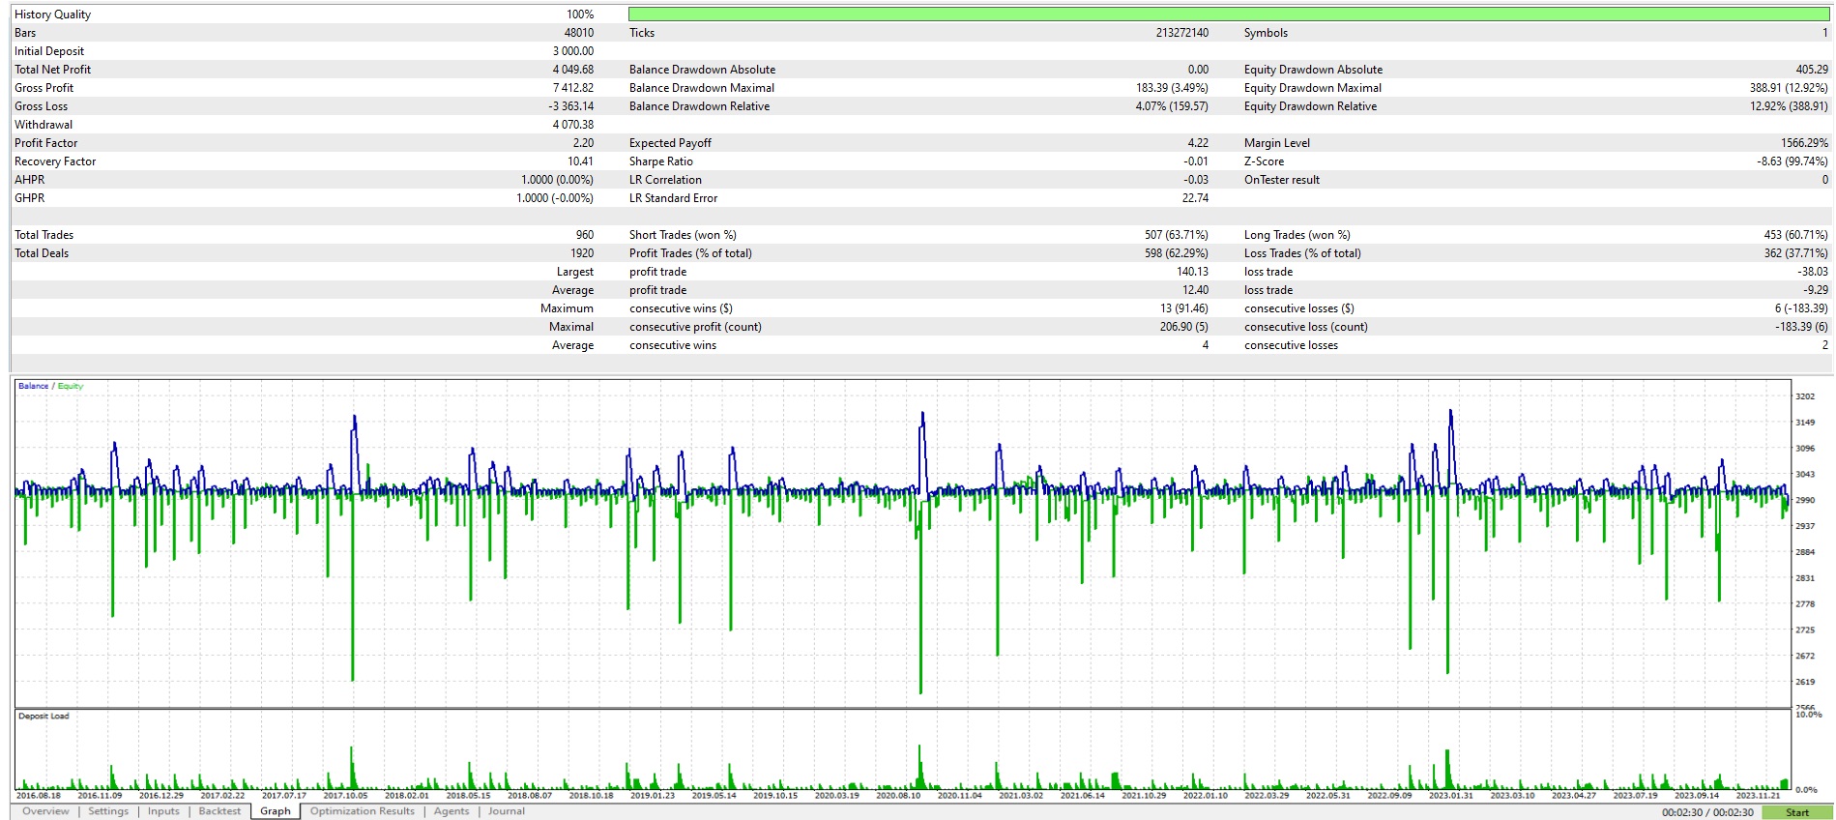Click the History Quality progress bar
Image resolution: width=1836 pixels, height=820 pixels.
1229,15
